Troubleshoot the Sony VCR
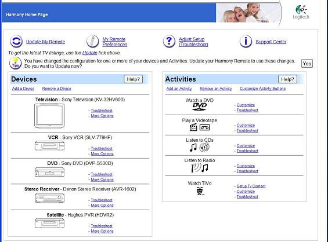Screen dimensions: 328x242 coord(102,149)
